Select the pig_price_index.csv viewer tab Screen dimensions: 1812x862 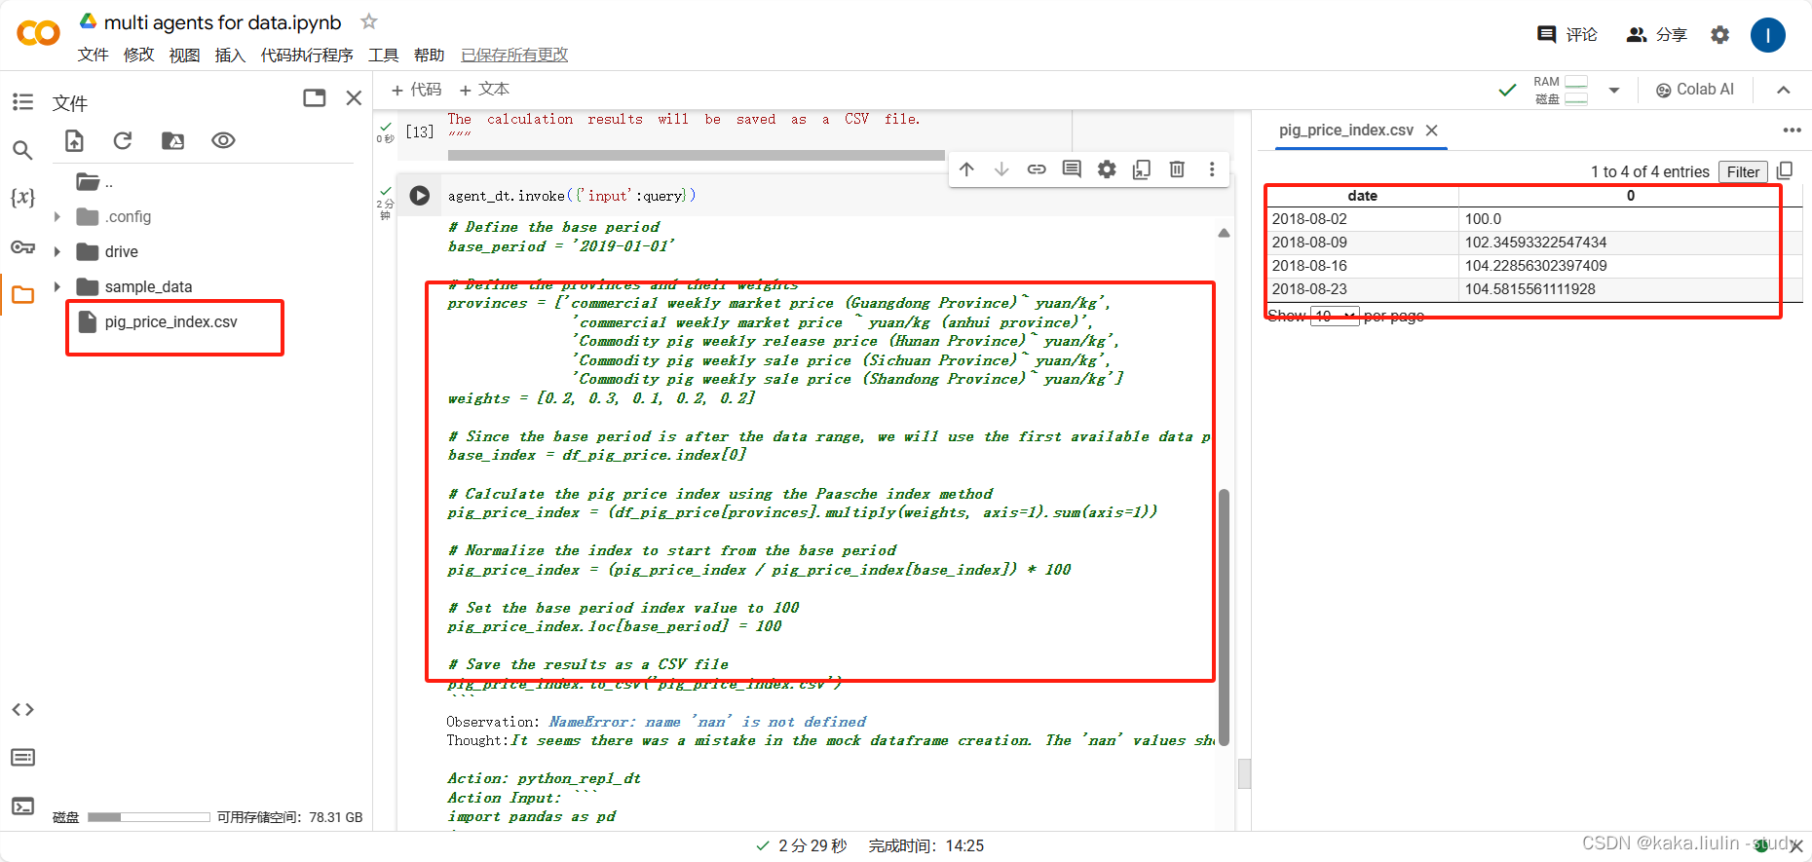(x=1346, y=131)
